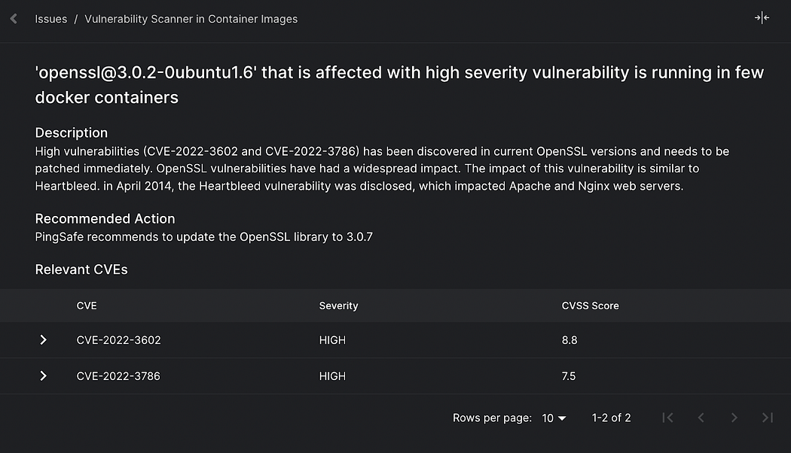Click the 7.5 CVSS score cell

point(569,375)
